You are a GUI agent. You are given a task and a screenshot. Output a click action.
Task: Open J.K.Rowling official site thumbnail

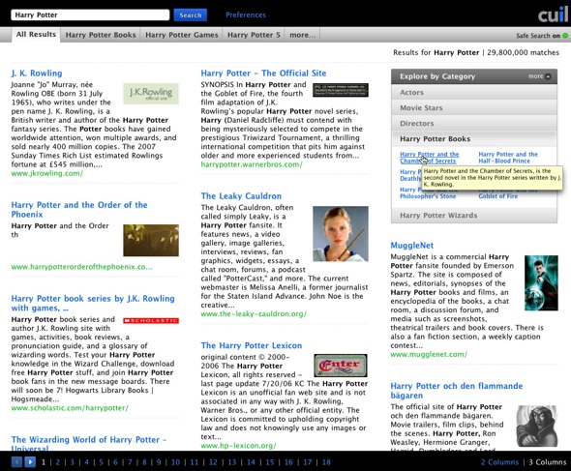[151, 94]
